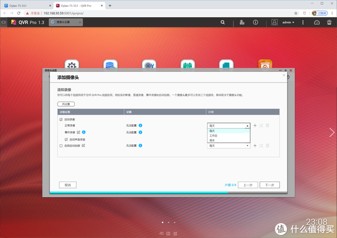This screenshot has width=337, height=238.
Task: Click the trash icon in the recording schedule row
Action: [x=268, y=126]
